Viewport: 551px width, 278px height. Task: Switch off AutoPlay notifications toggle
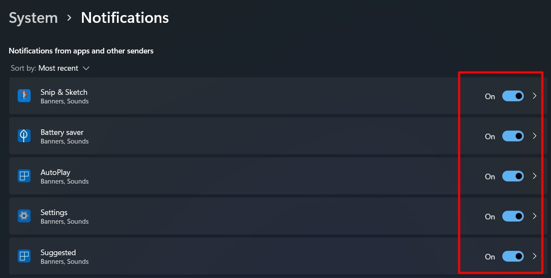(x=513, y=176)
